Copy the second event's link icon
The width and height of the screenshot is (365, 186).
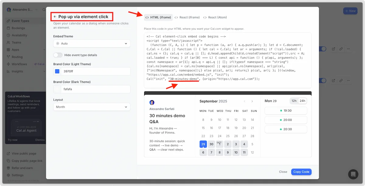tap(341, 81)
